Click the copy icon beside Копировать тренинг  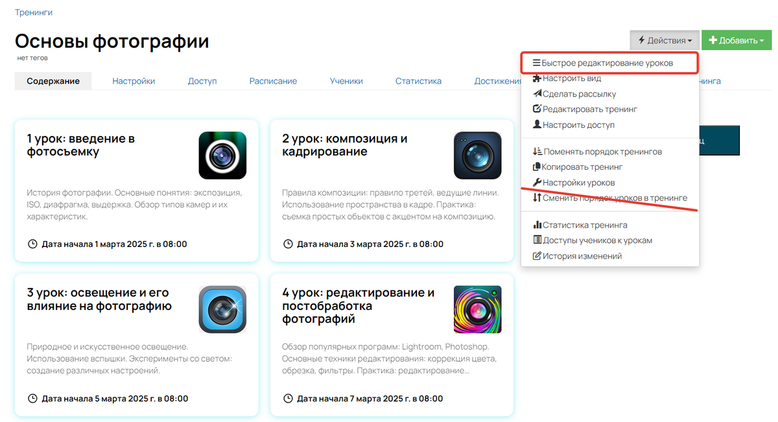[x=537, y=167]
